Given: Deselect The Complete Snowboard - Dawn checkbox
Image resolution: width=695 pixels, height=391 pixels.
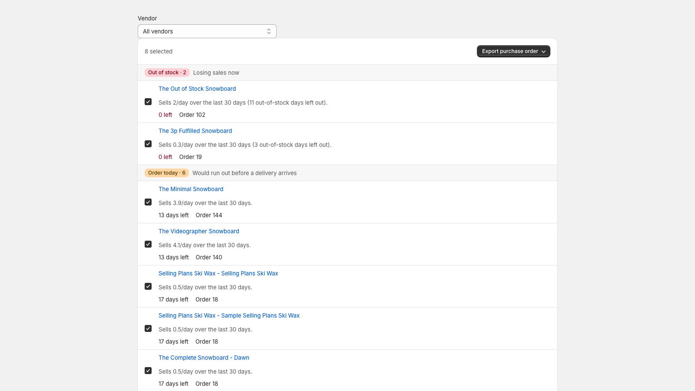Looking at the screenshot, I should pos(148,371).
